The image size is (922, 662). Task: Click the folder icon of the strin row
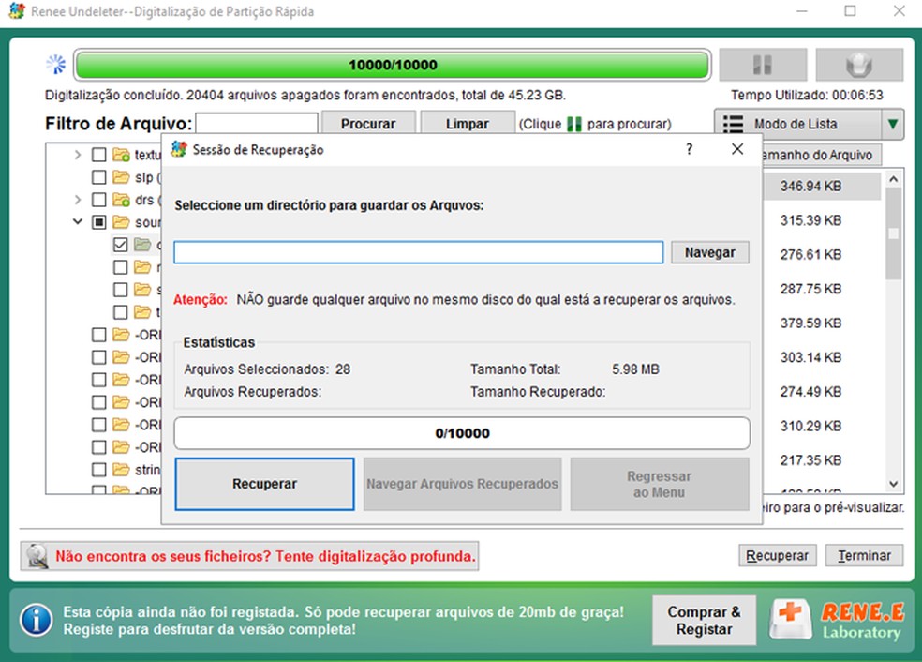click(121, 470)
